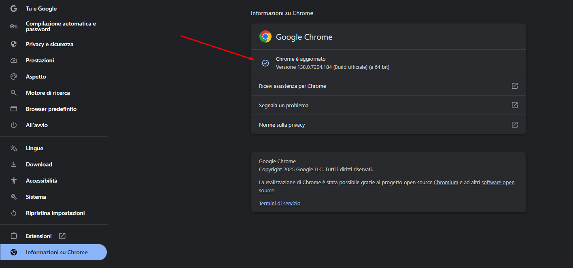The image size is (573, 268).
Task: Click the magnifier icon for Motore di ricerca
Action: pyautogui.click(x=14, y=93)
